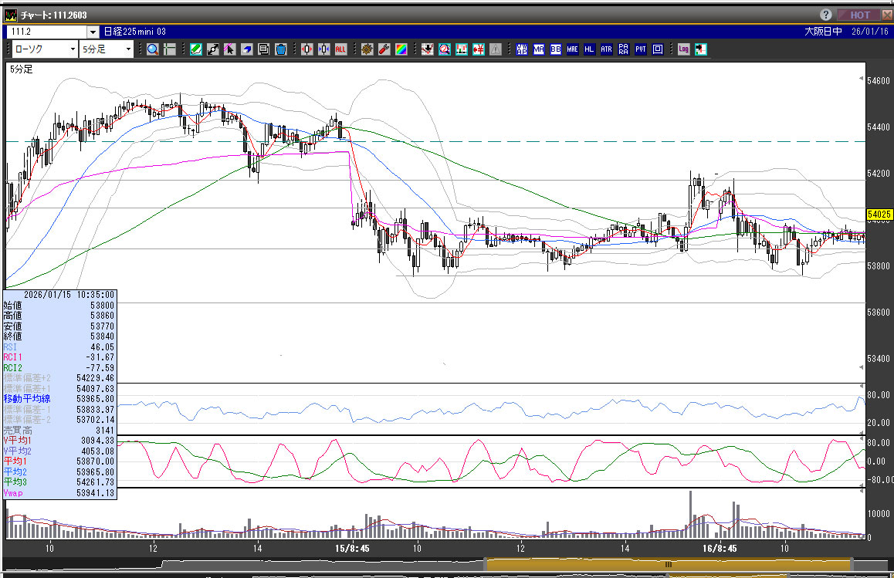Viewport: 894px width, 578px height.
Task: Click the HOT button in title bar
Action: 858,15
